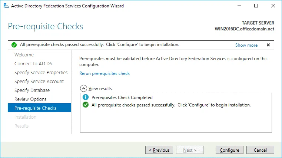Screen dimensions: 282x158
Task: Cancel the configuration wizard
Action: [260, 150]
